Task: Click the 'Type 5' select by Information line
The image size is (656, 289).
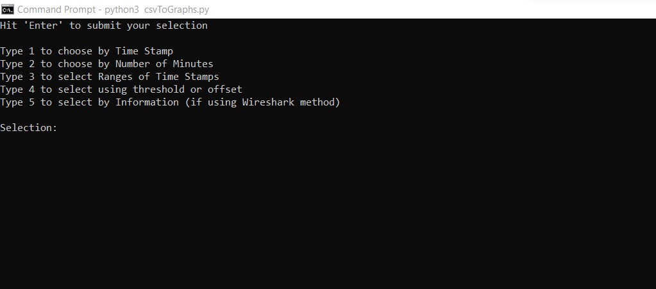Action: (171, 102)
